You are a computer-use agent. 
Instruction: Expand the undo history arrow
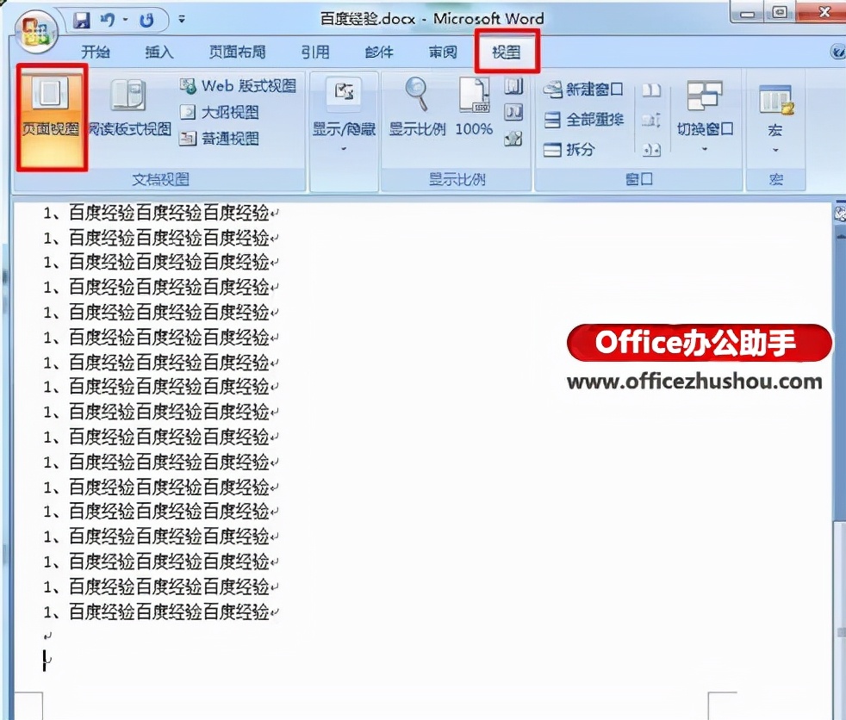pos(125,21)
